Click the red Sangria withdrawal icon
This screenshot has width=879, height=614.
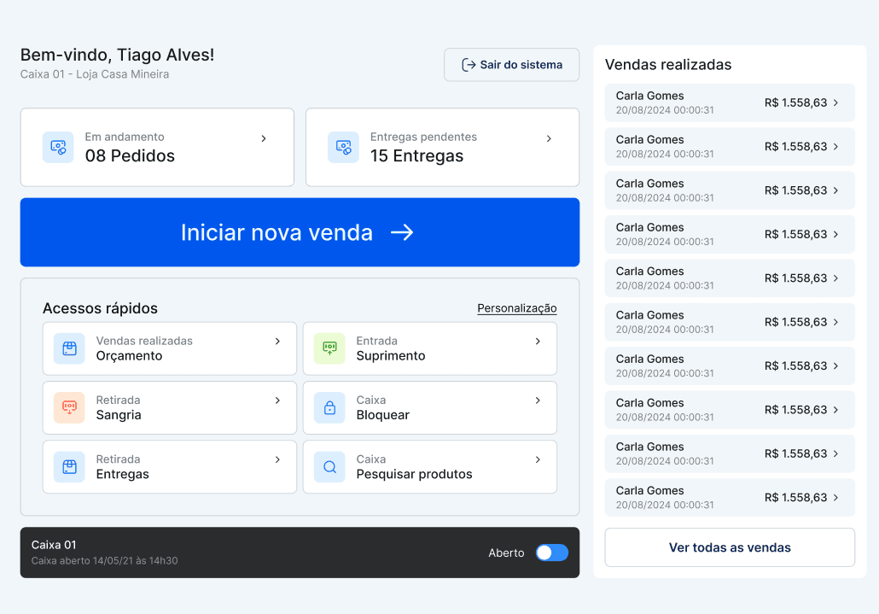point(69,407)
